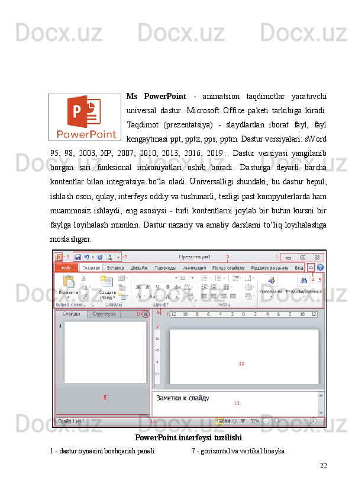The height and width of the screenshot is (499, 352).
Task: Switch to the Дизайн tab
Action: point(139,268)
